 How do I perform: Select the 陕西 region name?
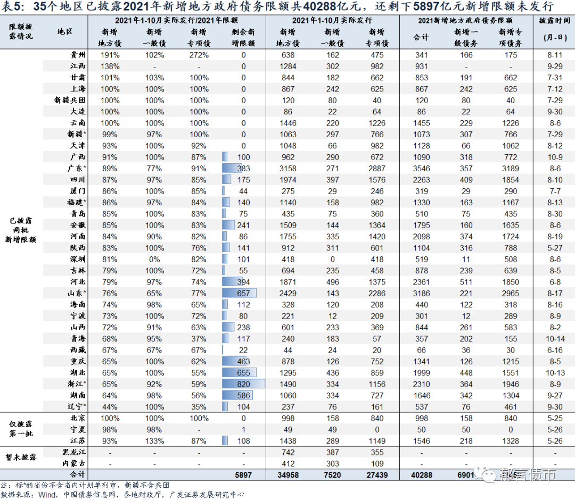click(78, 248)
